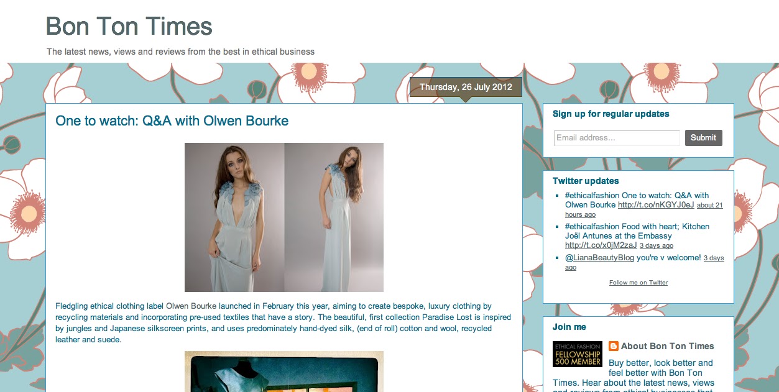Click the Thursday, 26 July 2012 date label
Image resolution: width=779 pixels, height=392 pixels.
pyautogui.click(x=466, y=87)
